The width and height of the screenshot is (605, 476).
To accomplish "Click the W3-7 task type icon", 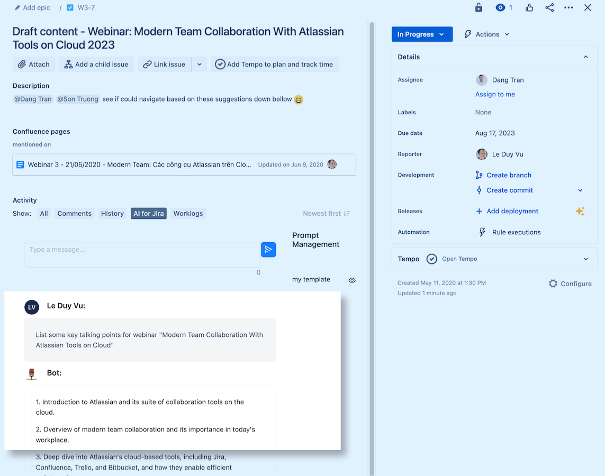I will click(x=70, y=8).
